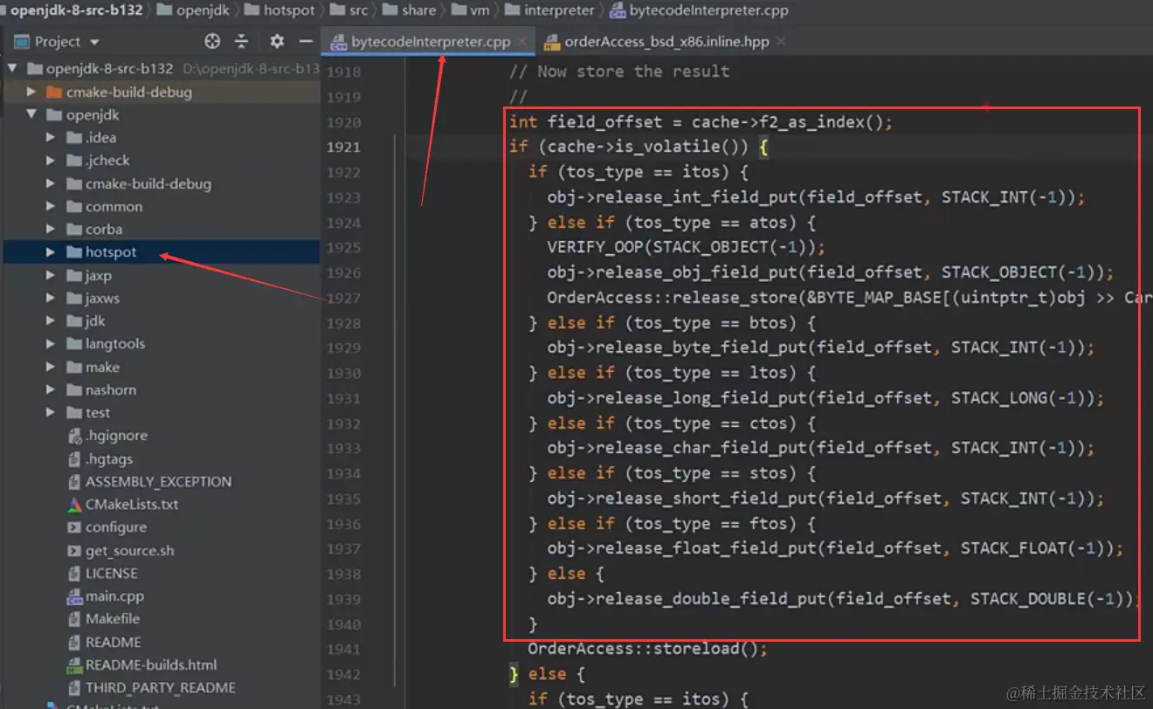The width and height of the screenshot is (1153, 709).
Task: Click gutter line number 1921
Action: [x=343, y=147]
